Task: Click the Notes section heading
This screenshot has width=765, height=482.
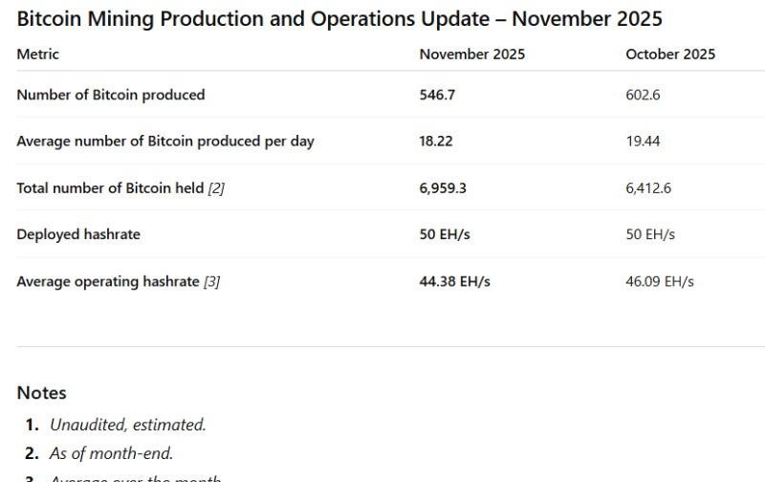Action: click(x=41, y=393)
